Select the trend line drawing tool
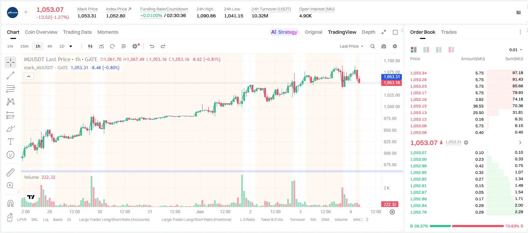The height and width of the screenshot is (233, 528). pos(10,75)
